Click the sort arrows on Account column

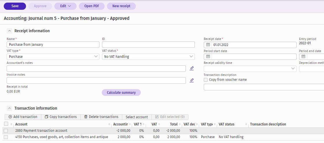pyautogui.click(x=109, y=124)
